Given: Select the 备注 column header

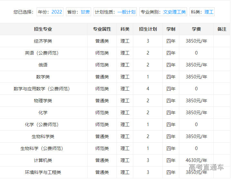Looking at the screenshot, I should pyautogui.click(x=222, y=29).
